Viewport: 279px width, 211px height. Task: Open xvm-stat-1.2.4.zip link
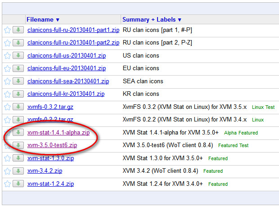pyautogui.click(x=50, y=184)
